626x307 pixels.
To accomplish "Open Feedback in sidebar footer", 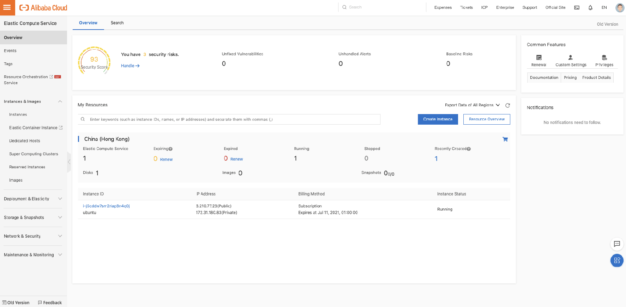I will coord(50,303).
